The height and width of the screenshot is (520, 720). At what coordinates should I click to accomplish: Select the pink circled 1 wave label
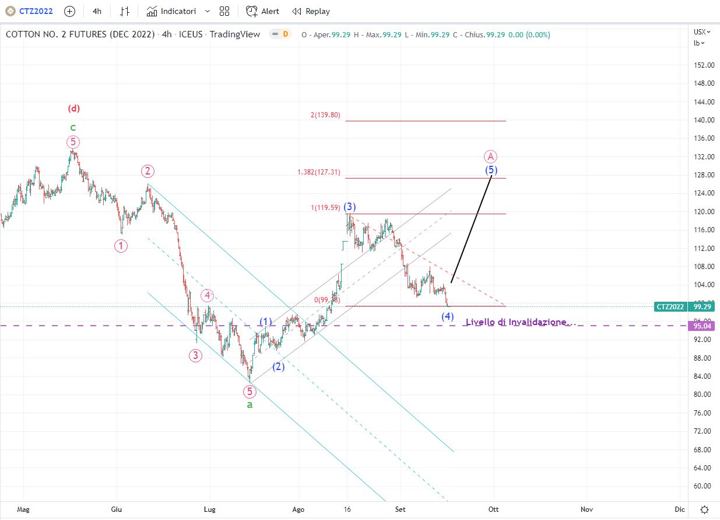(x=121, y=246)
